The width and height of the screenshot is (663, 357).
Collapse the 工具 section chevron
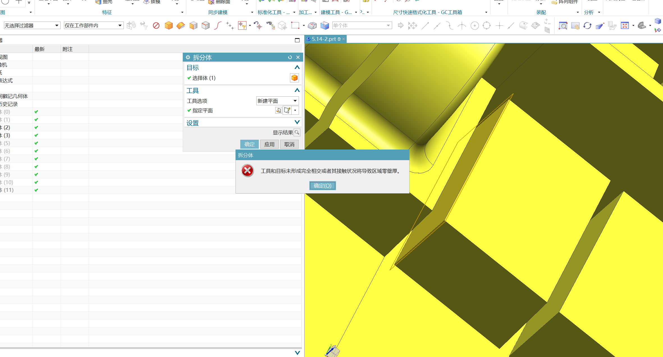pyautogui.click(x=297, y=90)
